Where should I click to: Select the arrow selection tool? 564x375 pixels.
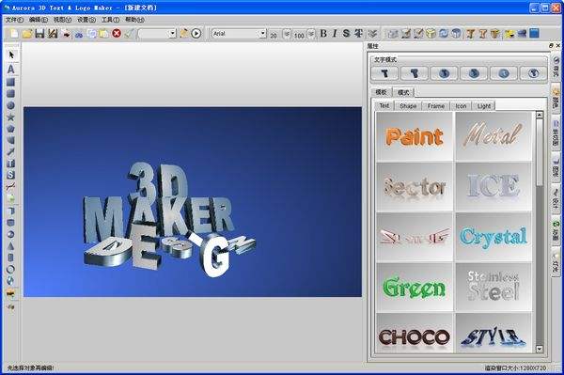(11, 55)
